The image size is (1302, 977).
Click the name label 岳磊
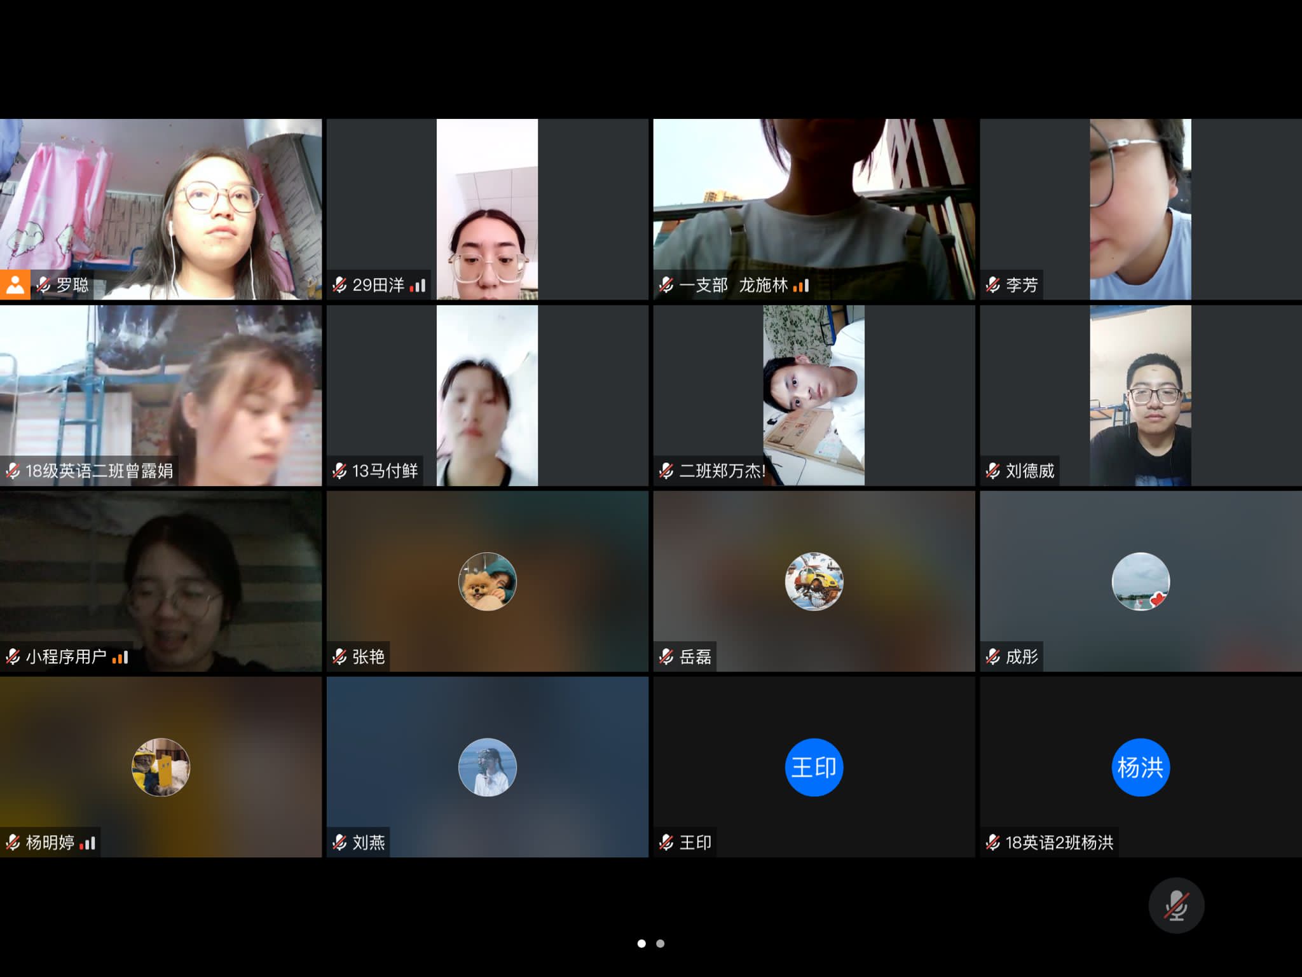[x=696, y=656]
